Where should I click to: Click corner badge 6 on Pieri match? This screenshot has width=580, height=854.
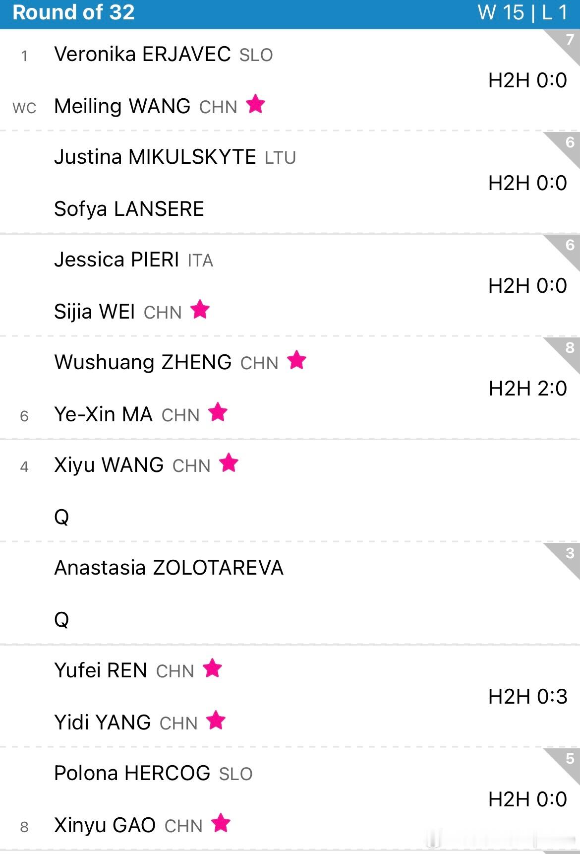[567, 247]
